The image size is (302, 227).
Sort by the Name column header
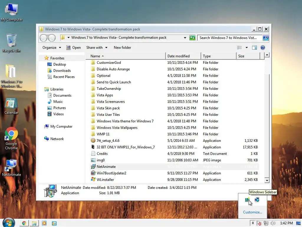pos(125,56)
